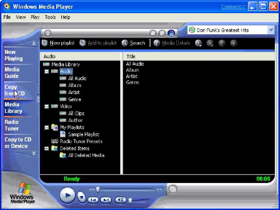Open Sample Playlist

coord(84,135)
